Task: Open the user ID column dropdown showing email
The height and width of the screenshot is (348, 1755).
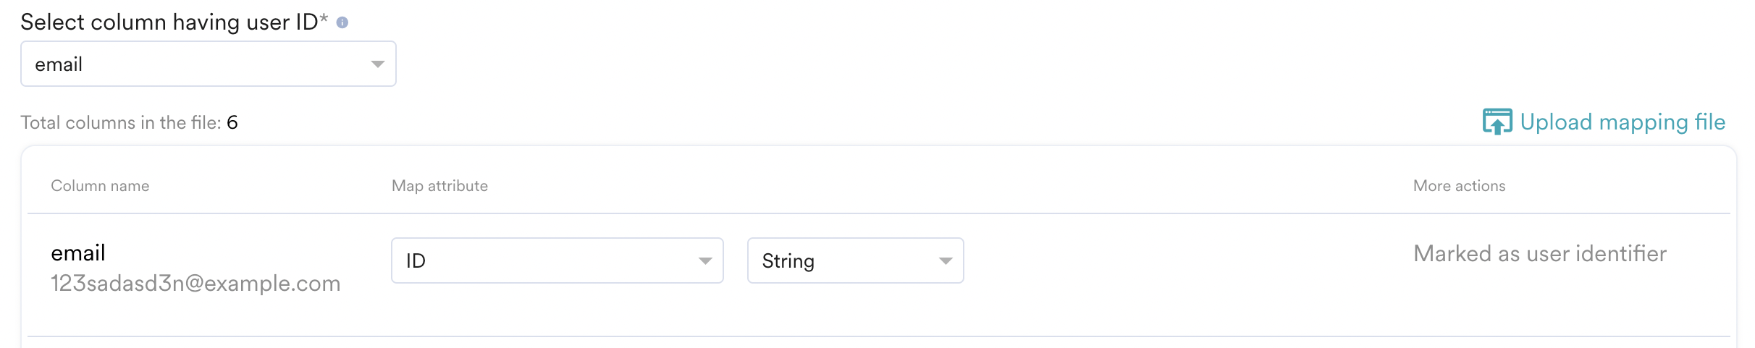Action: (x=208, y=64)
